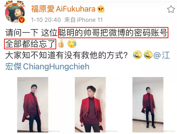Image resolution: width=177 pixels, height=134 pixels.
Task: Click the crown membership badge
Action: [x=101, y=9]
